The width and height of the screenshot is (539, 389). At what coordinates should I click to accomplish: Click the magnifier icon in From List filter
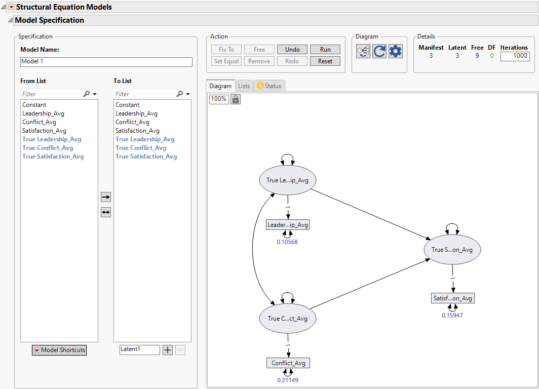tap(86, 94)
